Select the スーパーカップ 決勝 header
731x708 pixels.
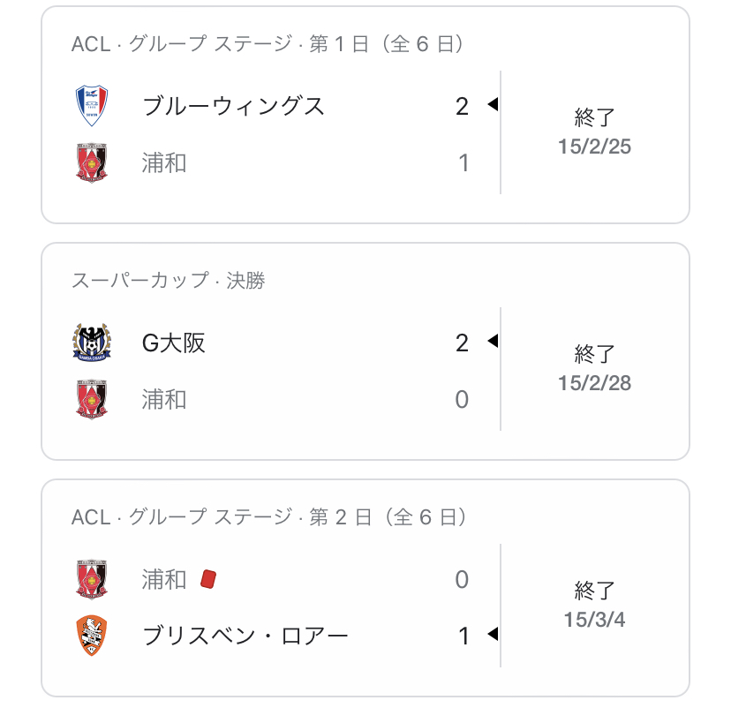point(168,281)
